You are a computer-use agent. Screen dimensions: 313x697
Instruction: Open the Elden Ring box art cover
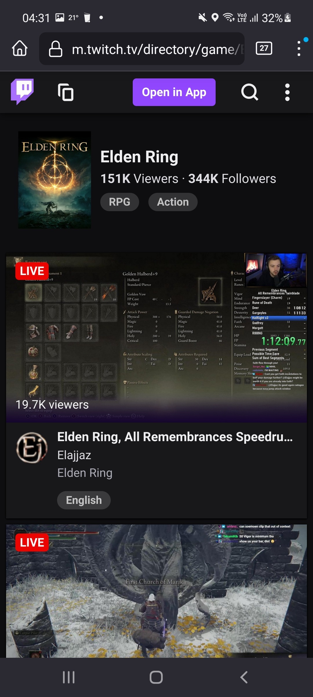pos(54,180)
